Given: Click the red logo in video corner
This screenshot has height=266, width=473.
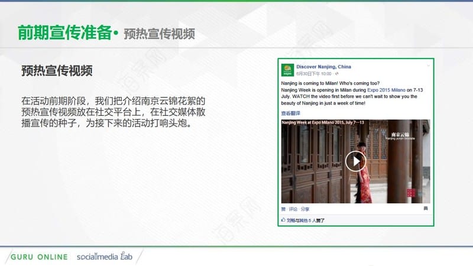Looking at the screenshot, I should [411, 193].
